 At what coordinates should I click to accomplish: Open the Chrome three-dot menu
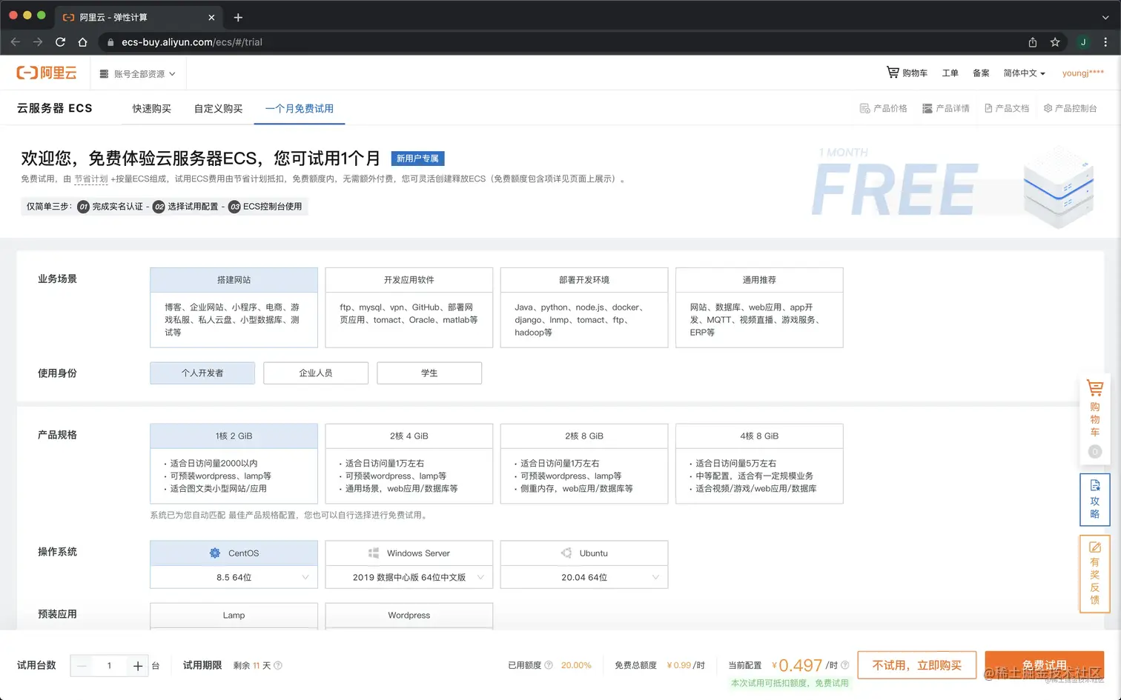[1105, 42]
